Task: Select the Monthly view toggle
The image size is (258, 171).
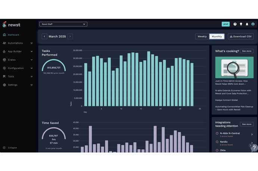Action: (217, 37)
